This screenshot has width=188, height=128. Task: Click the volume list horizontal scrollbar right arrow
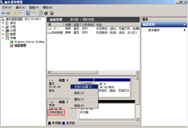pyautogui.click(x=137, y=72)
